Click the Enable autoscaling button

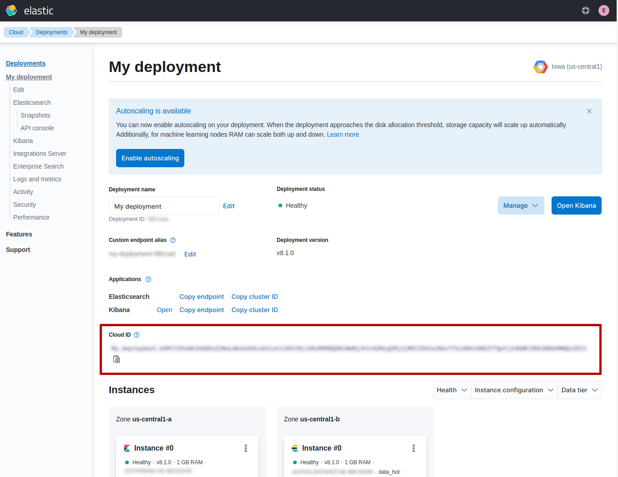[x=150, y=158]
